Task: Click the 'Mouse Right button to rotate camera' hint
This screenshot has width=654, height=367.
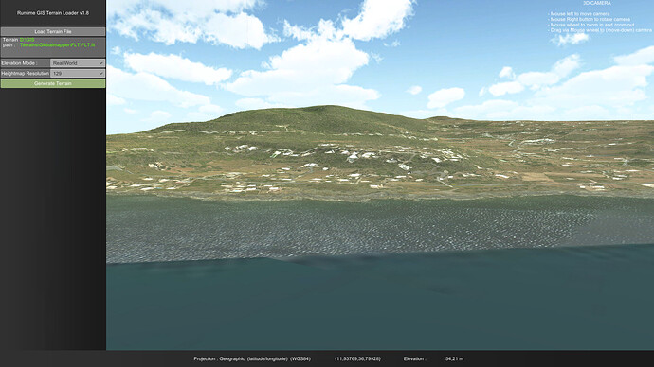Action: [x=589, y=19]
